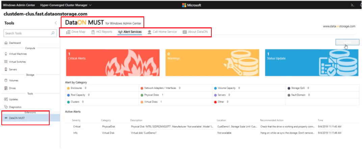Click the Alert Services pulse icon
The height and width of the screenshot is (156, 363).
click(120, 32)
